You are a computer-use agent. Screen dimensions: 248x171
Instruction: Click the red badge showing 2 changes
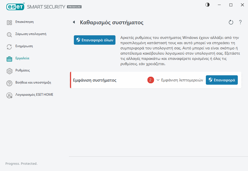(x=150, y=80)
